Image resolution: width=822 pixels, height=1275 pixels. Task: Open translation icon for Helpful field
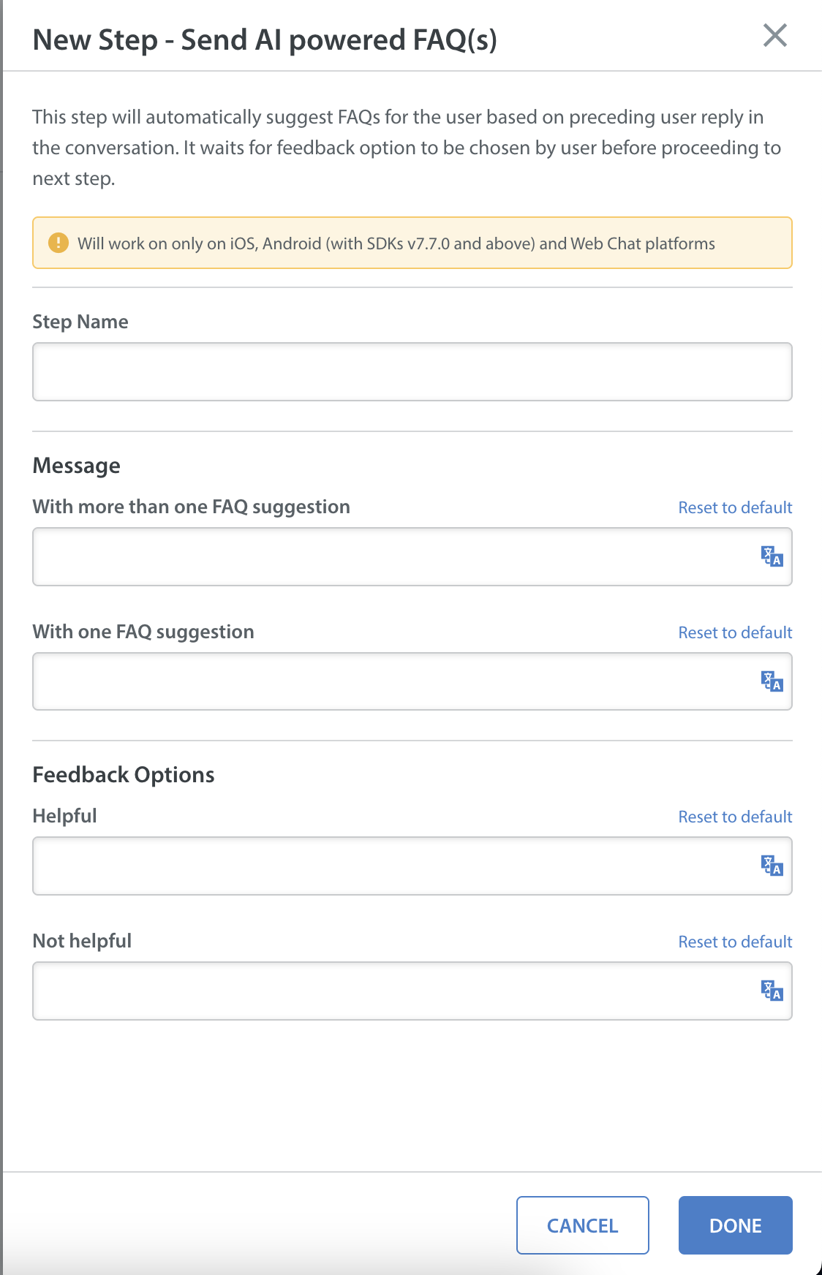[772, 866]
